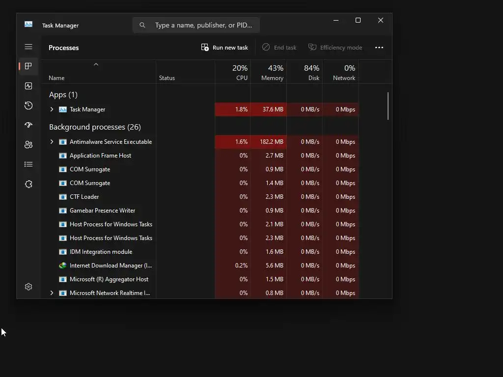This screenshot has height=377, width=503.
Task: Click the 37.6 MB memory value
Action: [273, 109]
